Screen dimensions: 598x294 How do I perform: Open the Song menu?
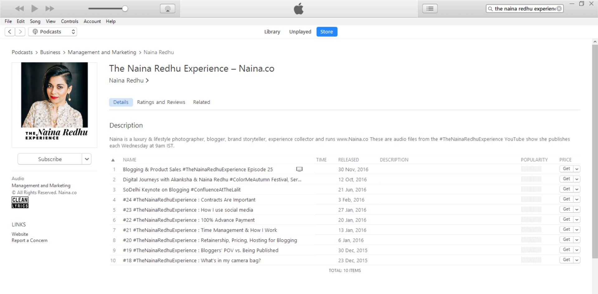tap(35, 21)
